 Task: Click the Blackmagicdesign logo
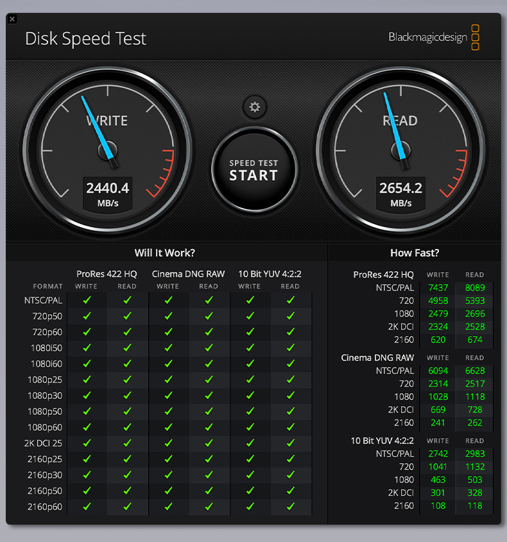click(x=434, y=37)
